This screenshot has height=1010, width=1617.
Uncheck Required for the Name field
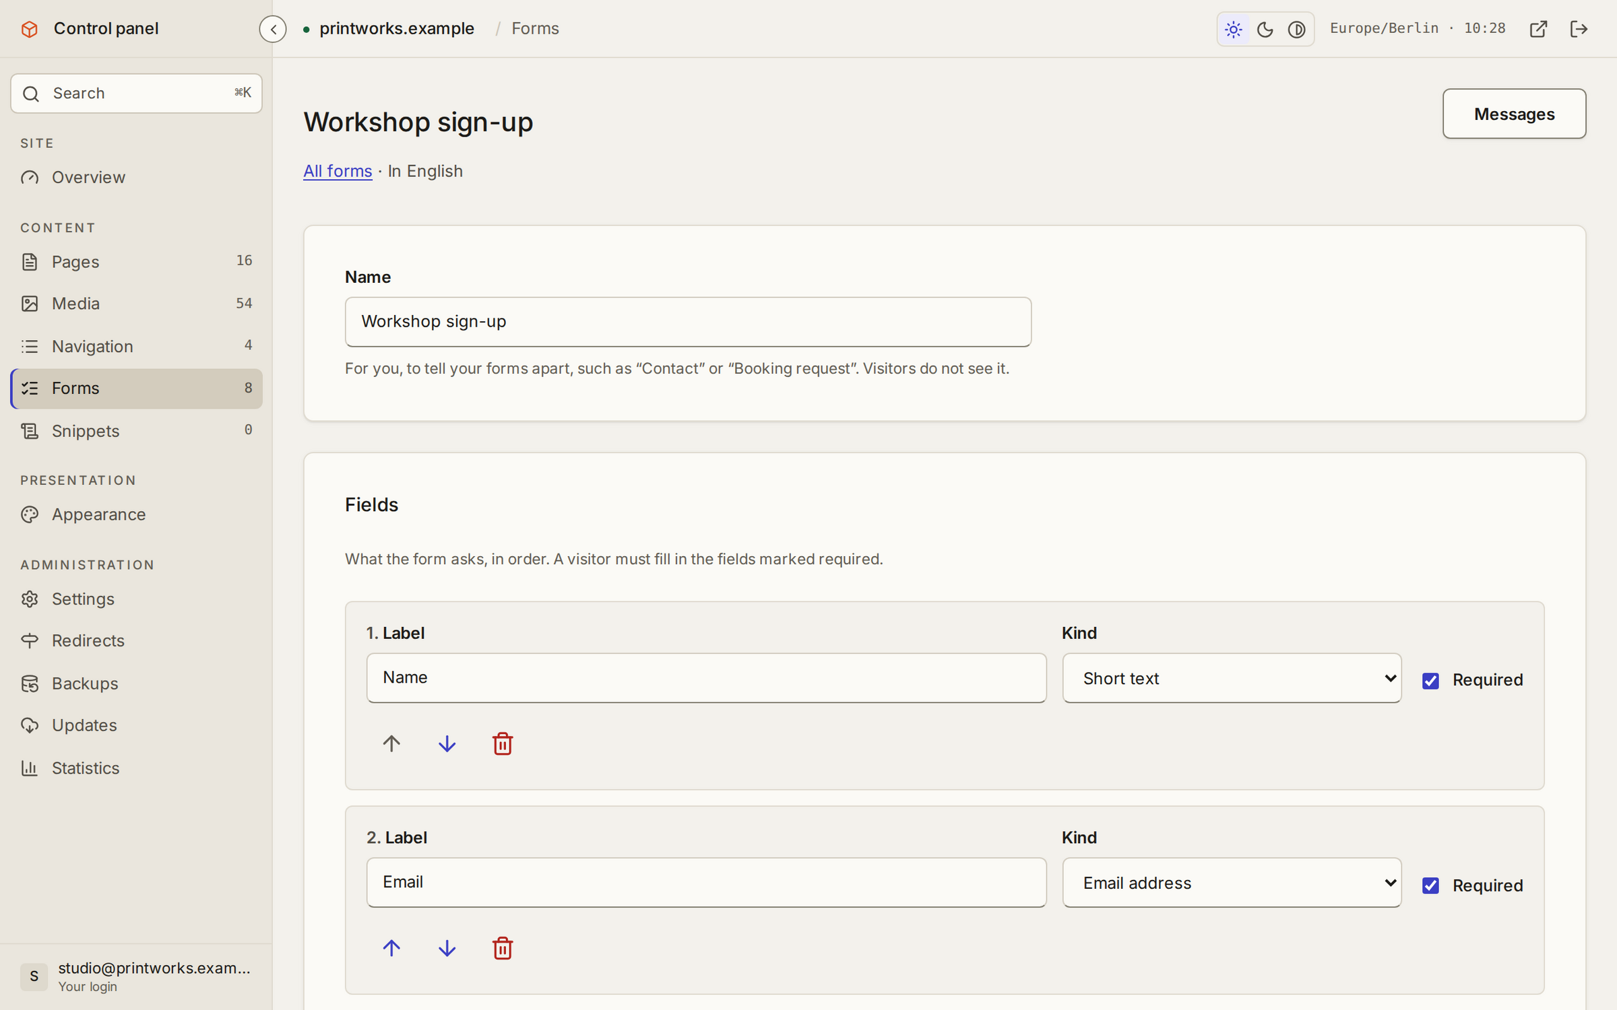[x=1430, y=681]
